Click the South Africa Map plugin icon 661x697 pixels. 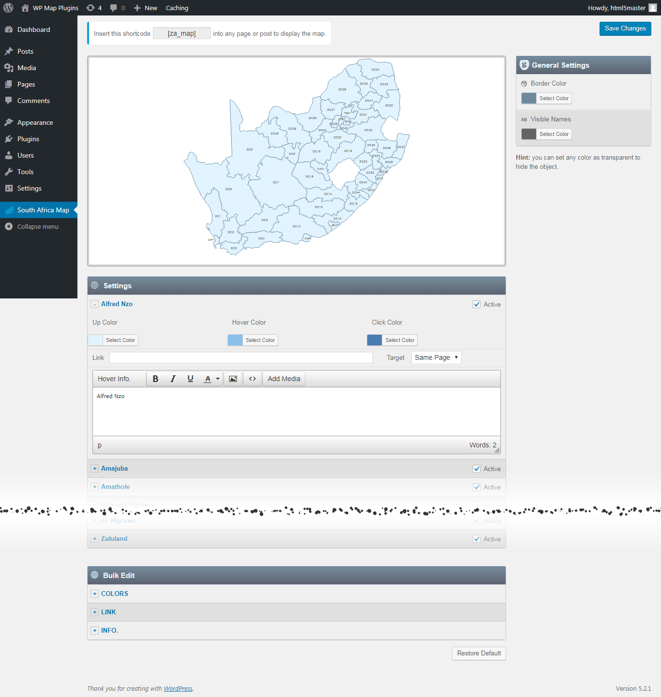(x=9, y=210)
